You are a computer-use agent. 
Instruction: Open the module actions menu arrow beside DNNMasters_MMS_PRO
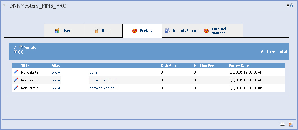tap(4, 5)
